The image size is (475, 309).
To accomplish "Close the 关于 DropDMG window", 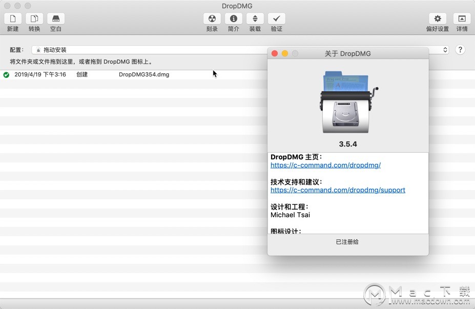I will click(275, 54).
